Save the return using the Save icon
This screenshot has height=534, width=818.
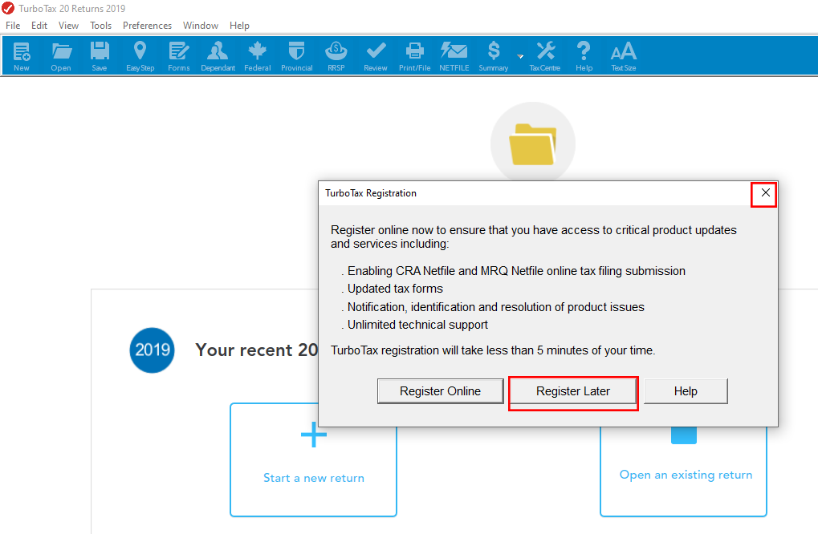(99, 56)
